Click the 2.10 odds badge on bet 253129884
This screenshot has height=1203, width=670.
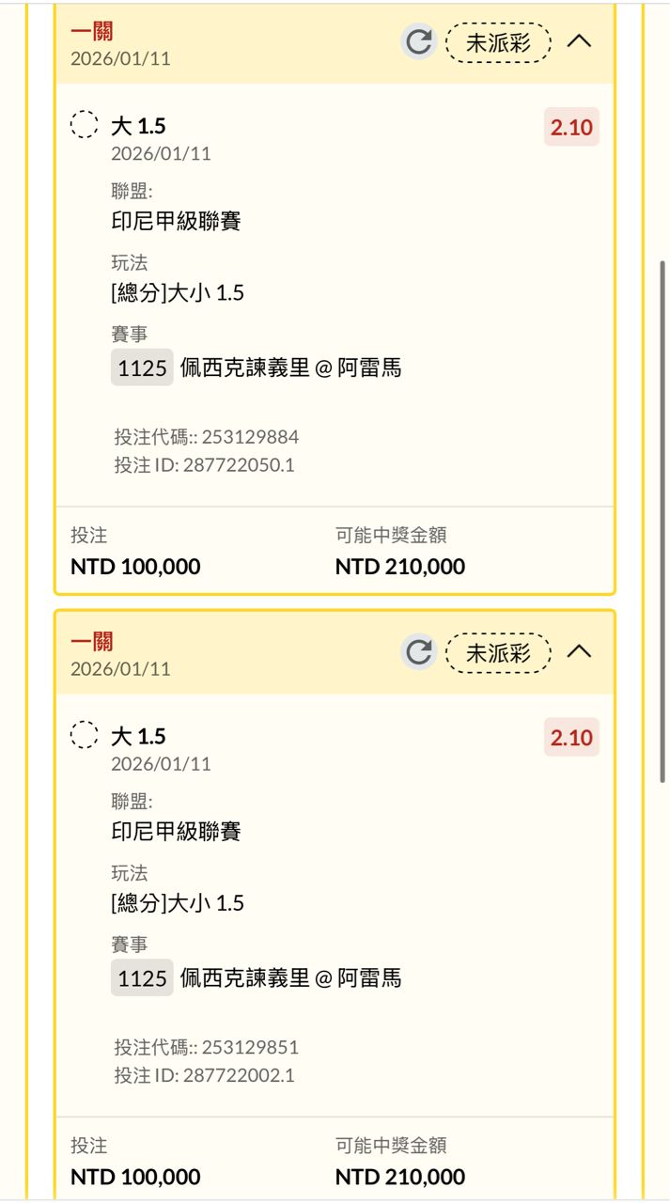tap(571, 127)
